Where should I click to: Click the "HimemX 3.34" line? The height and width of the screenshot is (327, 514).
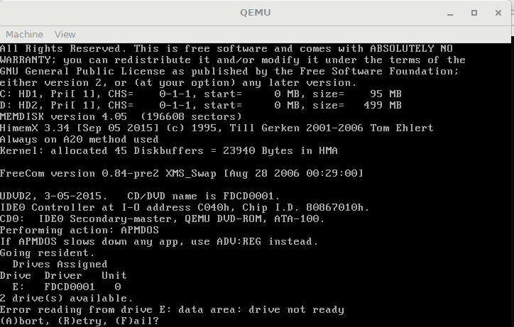pyautogui.click(x=217, y=128)
